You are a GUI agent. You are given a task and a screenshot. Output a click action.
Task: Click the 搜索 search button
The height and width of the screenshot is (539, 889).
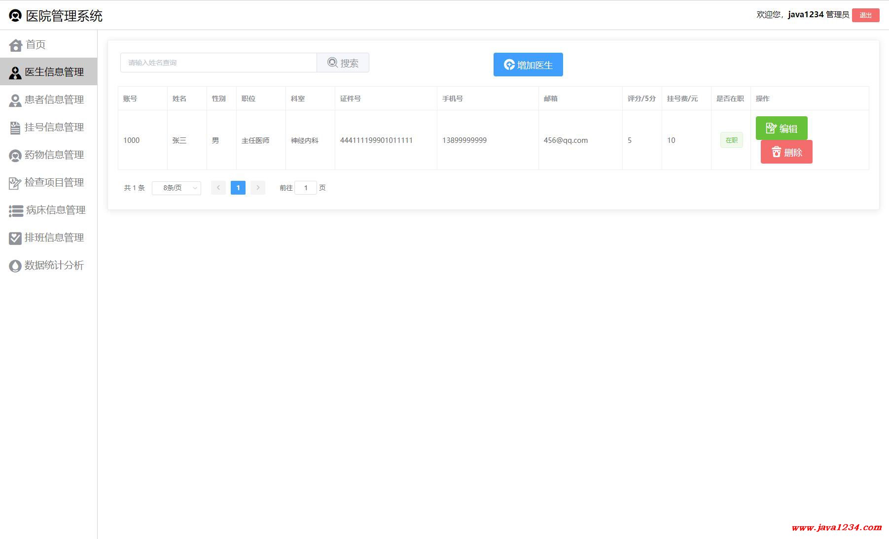(x=343, y=63)
